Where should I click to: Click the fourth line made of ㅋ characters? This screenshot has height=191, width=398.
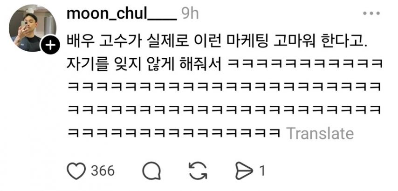225,110
